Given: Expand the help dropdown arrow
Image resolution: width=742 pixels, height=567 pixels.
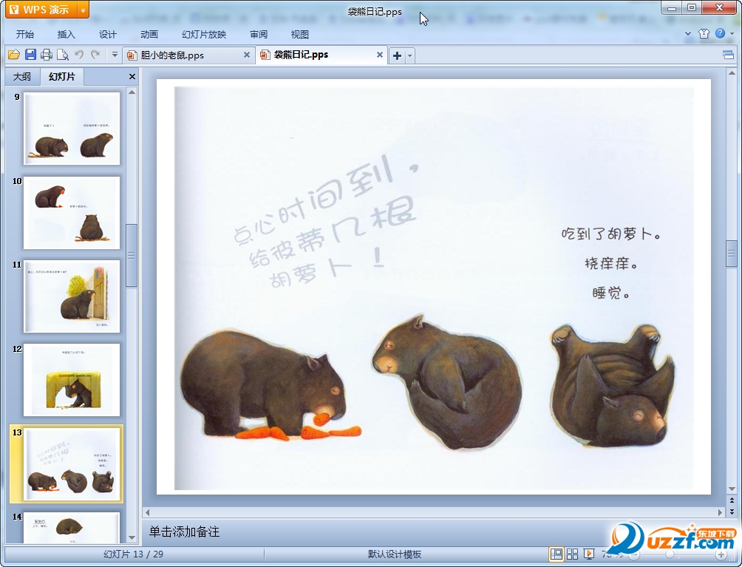Looking at the screenshot, I should point(732,33).
